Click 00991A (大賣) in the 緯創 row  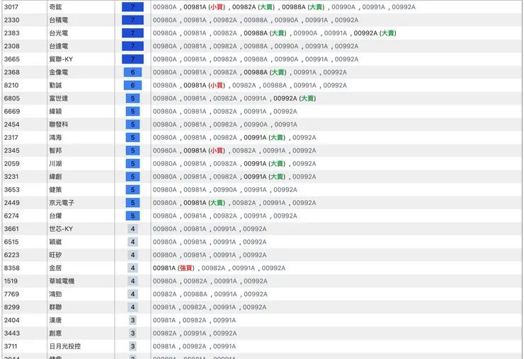point(265,177)
